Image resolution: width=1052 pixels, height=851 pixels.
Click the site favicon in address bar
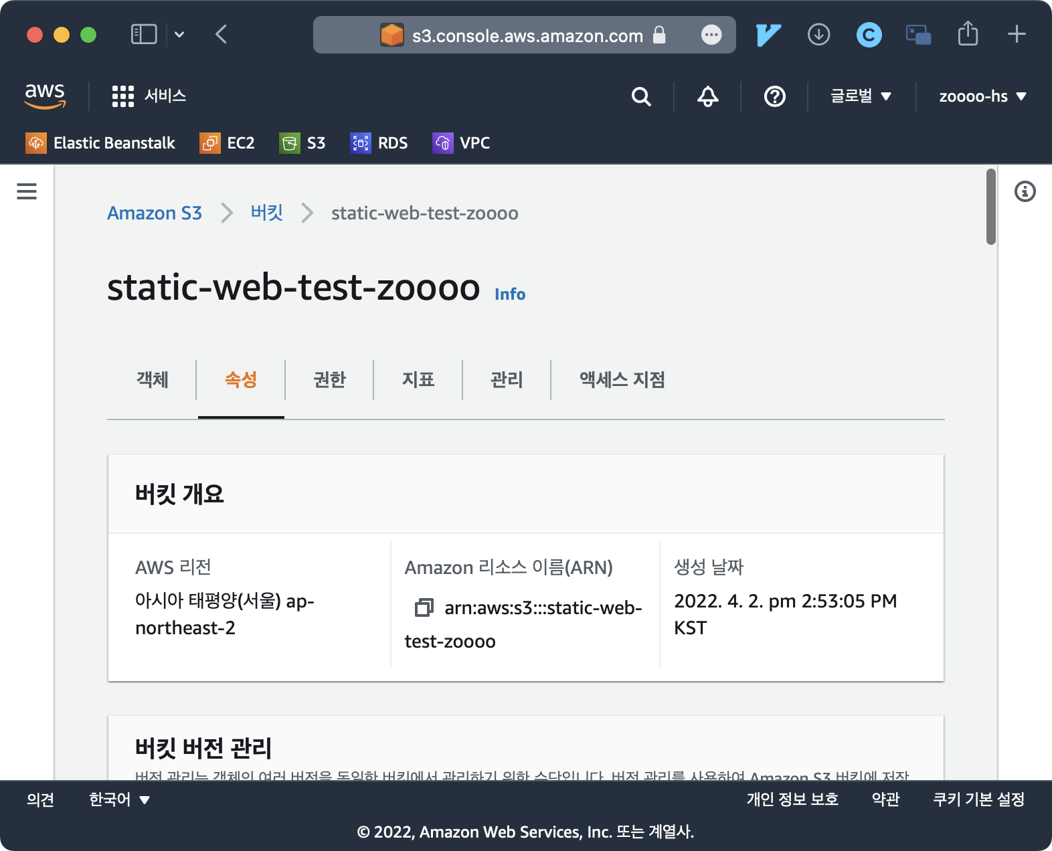(x=392, y=35)
